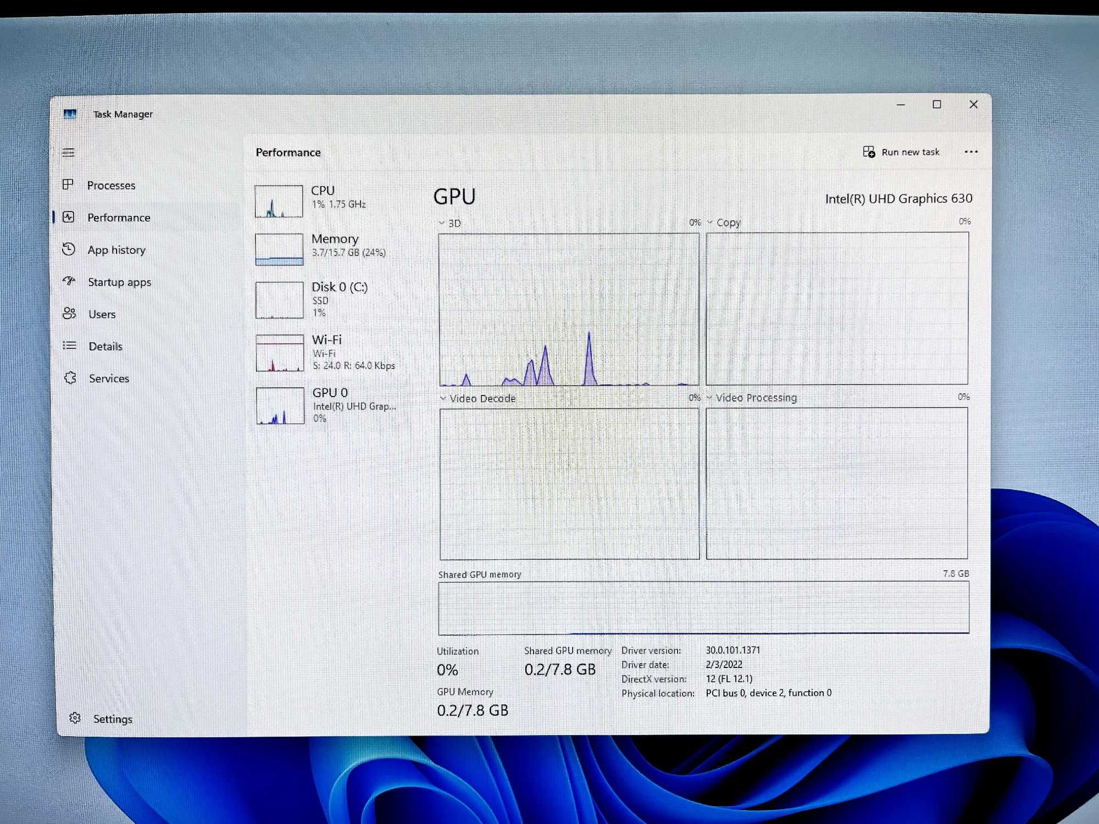1099x824 pixels.
Task: Click the Run new task icon
Action: pyautogui.click(x=869, y=152)
